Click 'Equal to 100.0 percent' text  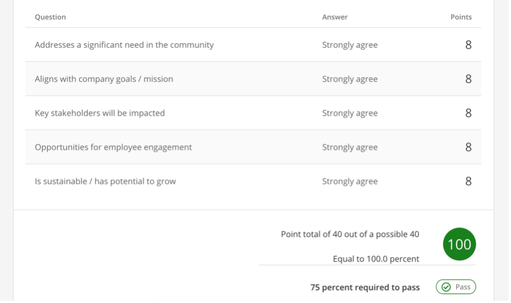[376, 259]
